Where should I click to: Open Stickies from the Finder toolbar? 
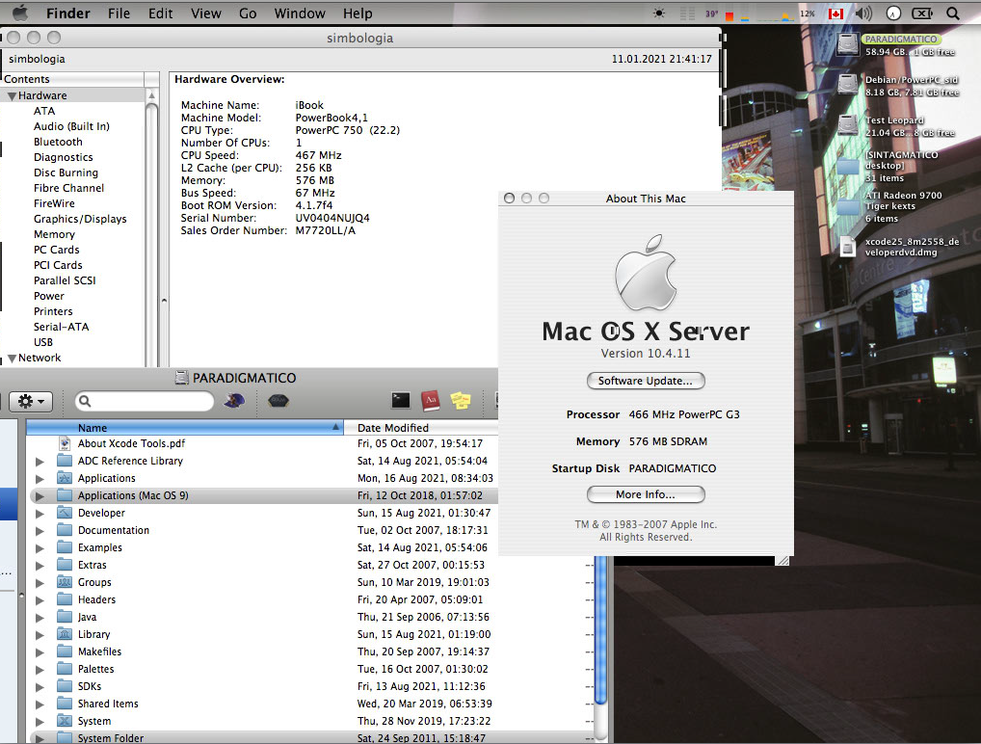(461, 401)
